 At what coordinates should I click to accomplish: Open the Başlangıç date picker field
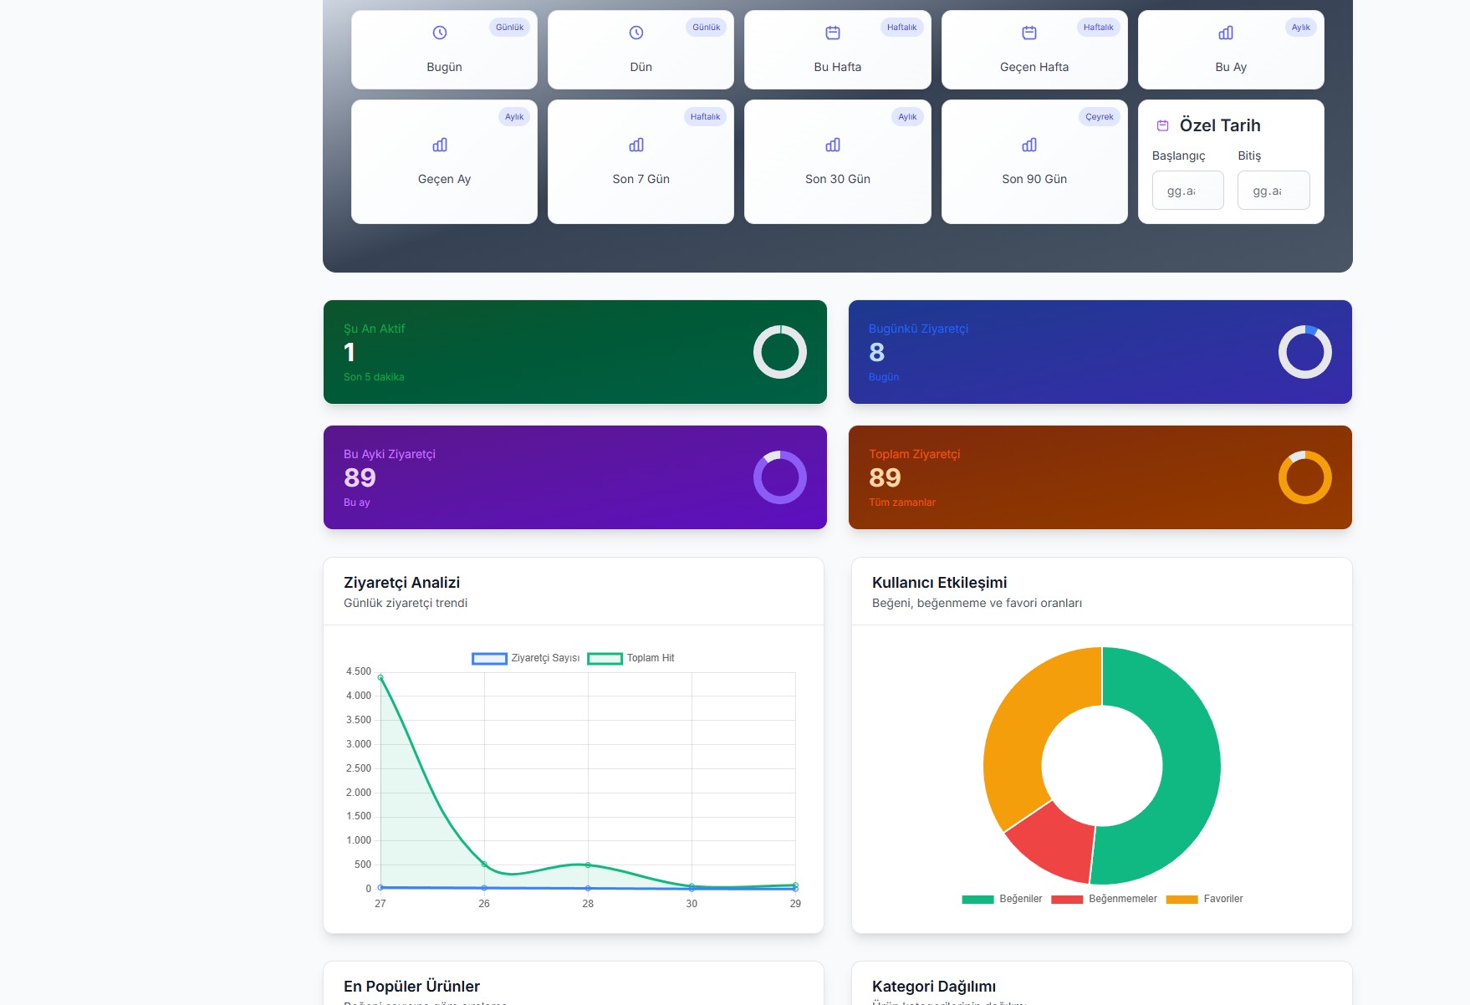(1187, 191)
